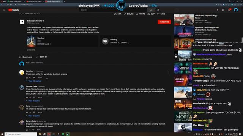Open the SORT BY comments dropdown
243x136 pixels.
(x=41, y=57)
